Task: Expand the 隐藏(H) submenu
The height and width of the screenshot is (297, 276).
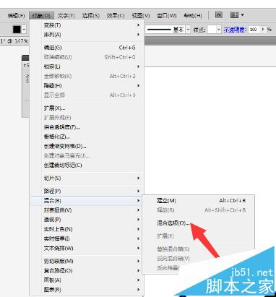Action: 87,86
